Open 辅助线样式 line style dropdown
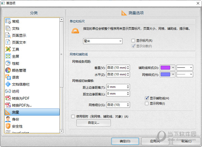This screenshot has width=202, height=147. 185,67
